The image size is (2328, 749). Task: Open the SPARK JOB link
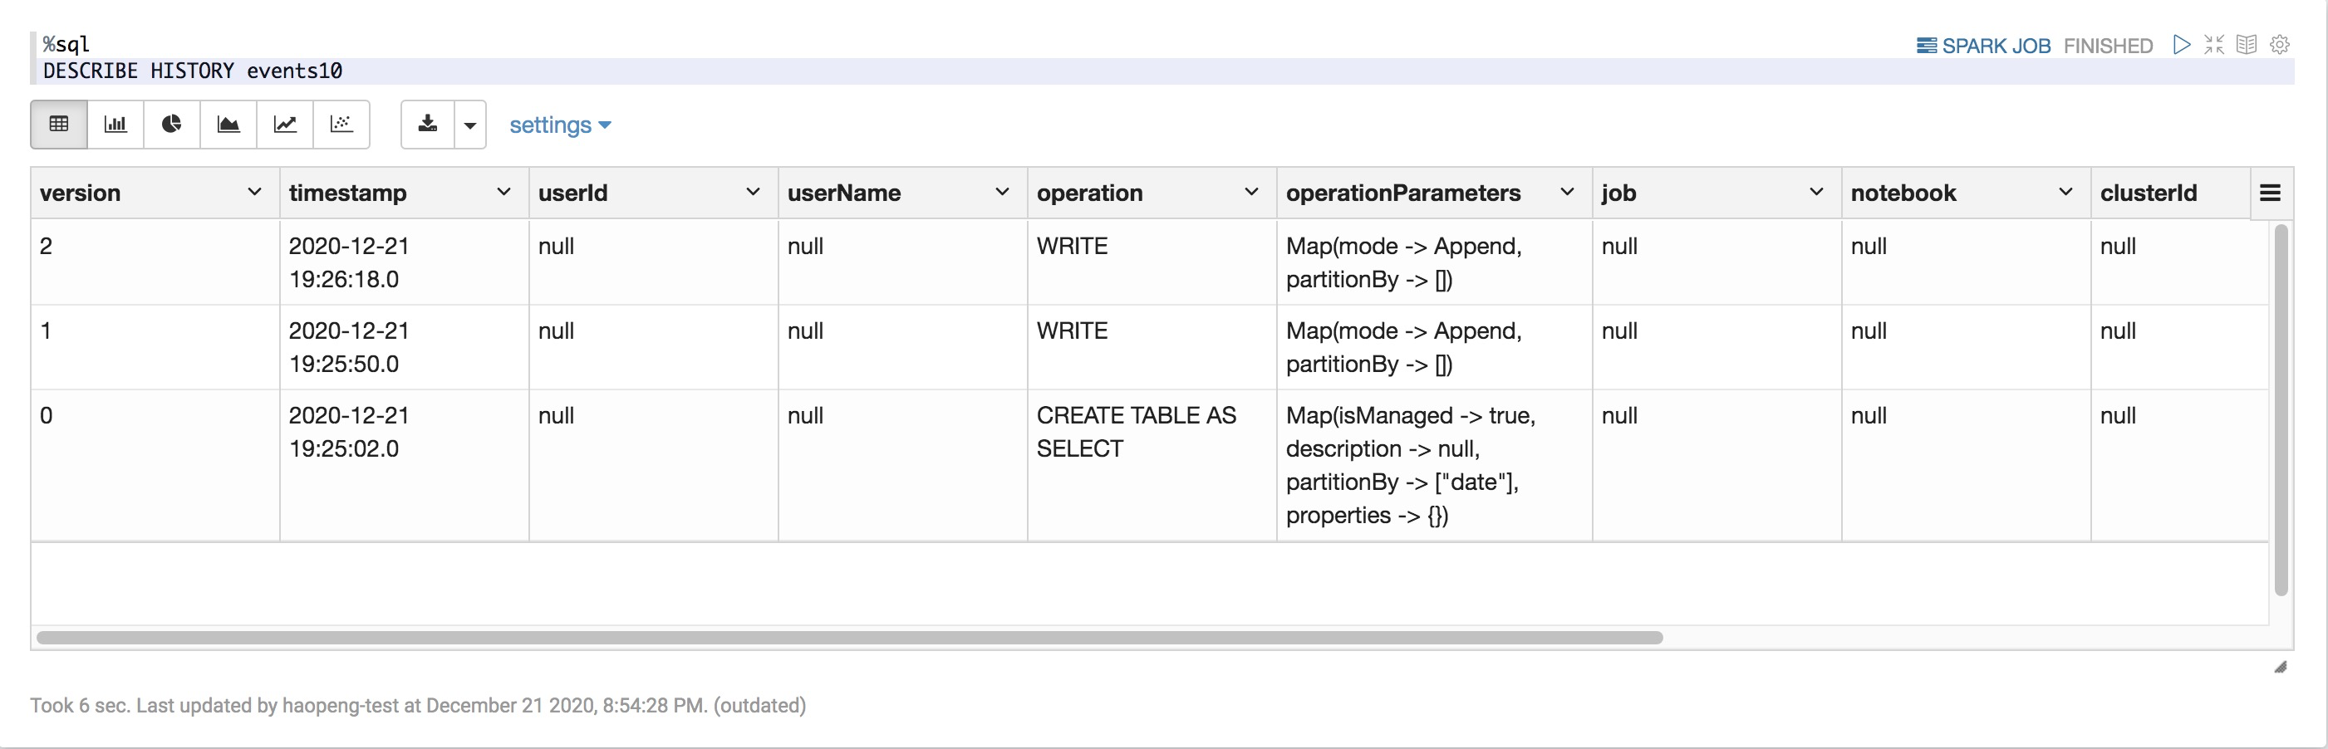[1985, 44]
